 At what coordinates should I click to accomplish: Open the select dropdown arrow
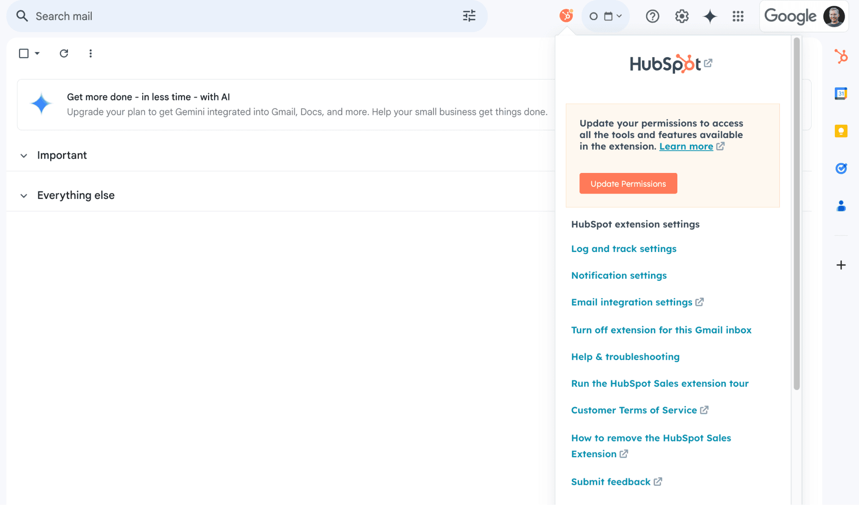[37, 54]
